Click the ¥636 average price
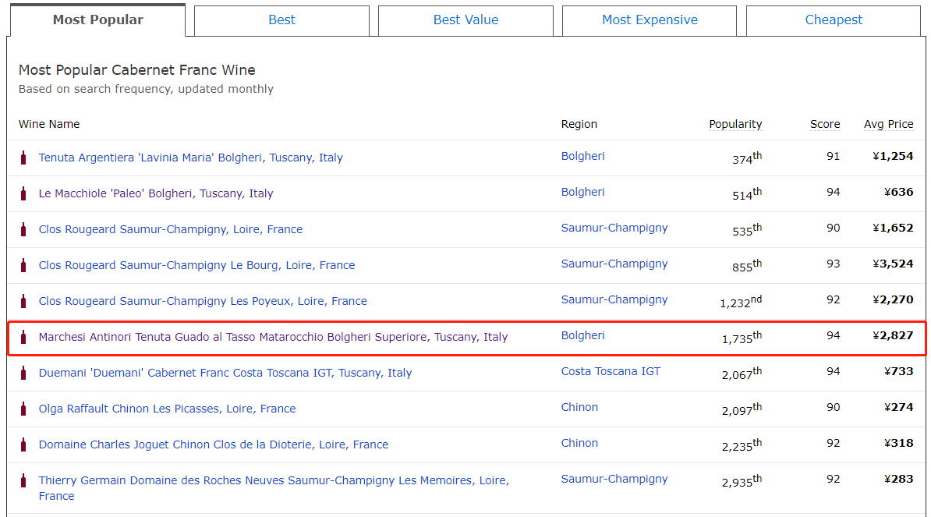The image size is (931, 517). click(898, 192)
